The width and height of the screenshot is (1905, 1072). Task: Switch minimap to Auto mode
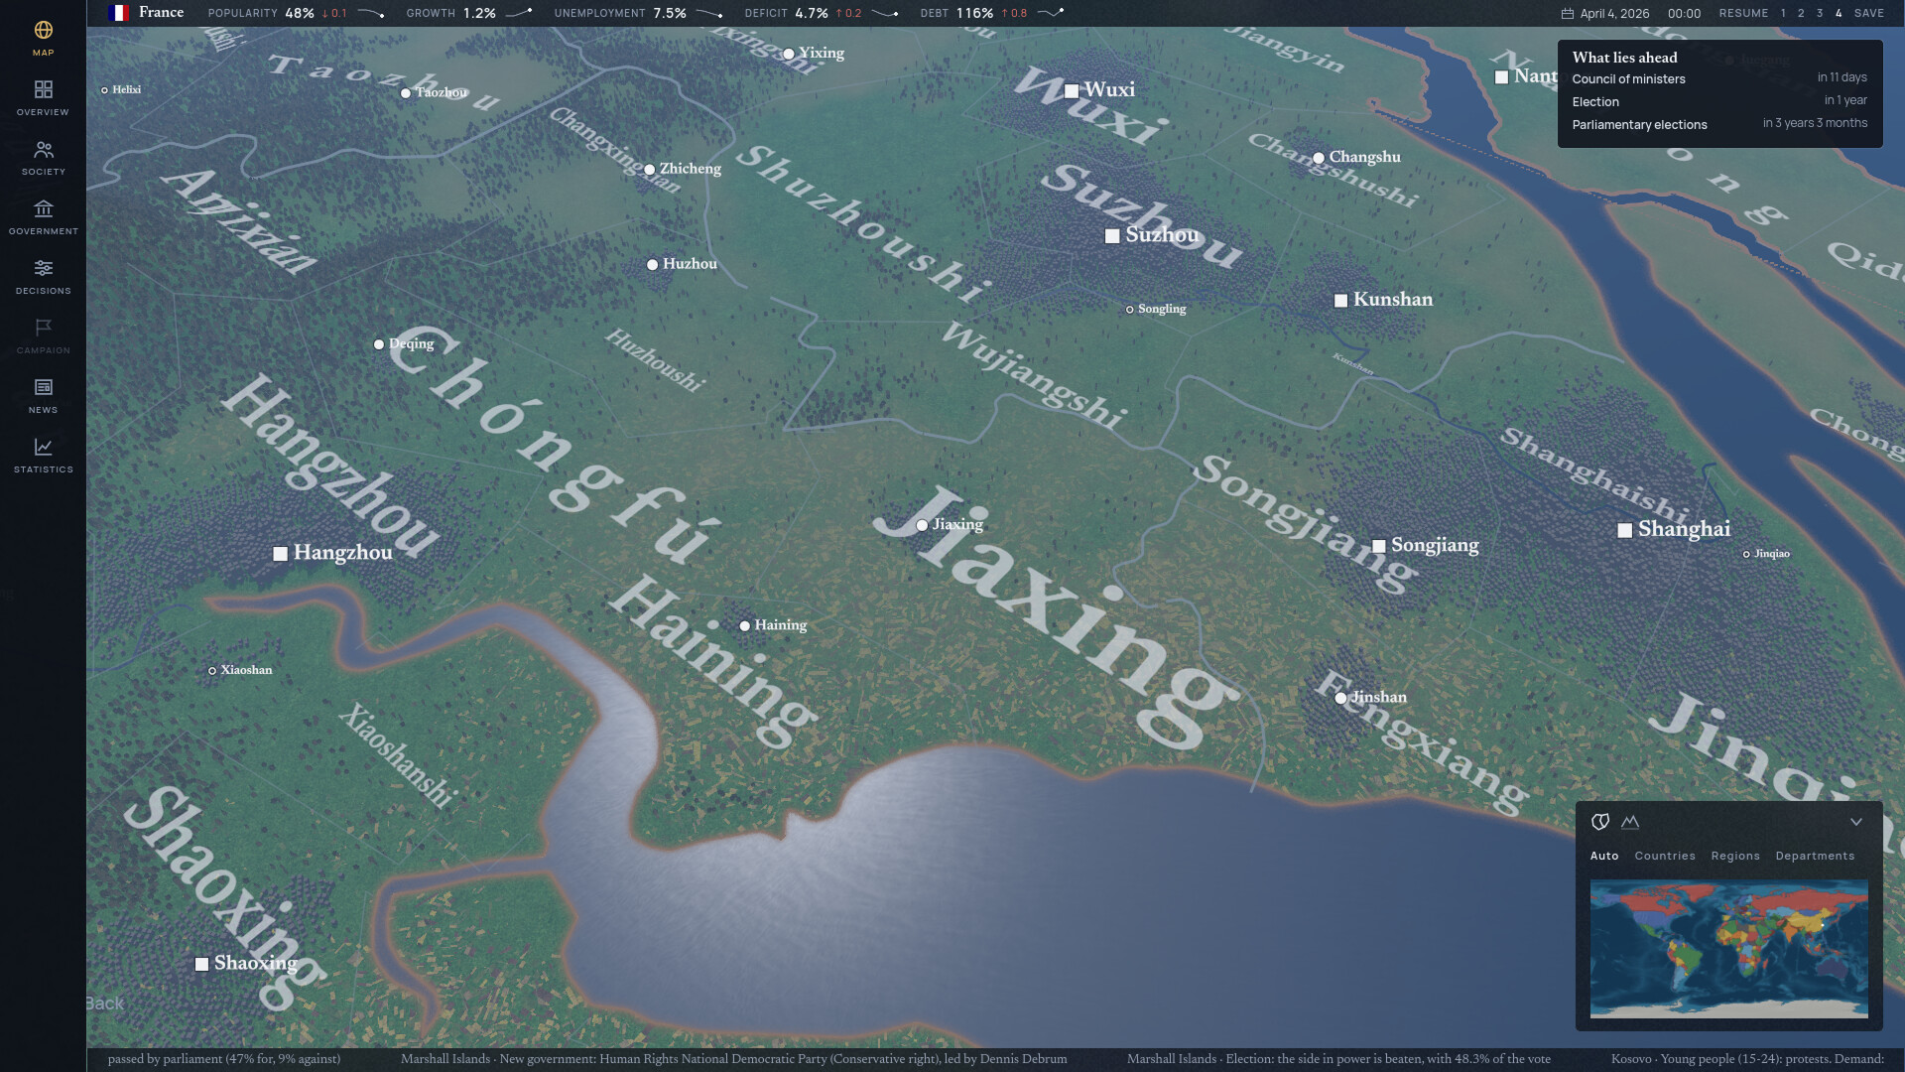[1604, 856]
